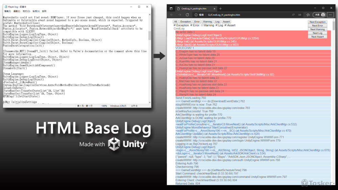338x190 pixels.
Task: Click 'ArkClientMgr is waiting for profile 770' line
Action: pyautogui.click(x=253, y=115)
